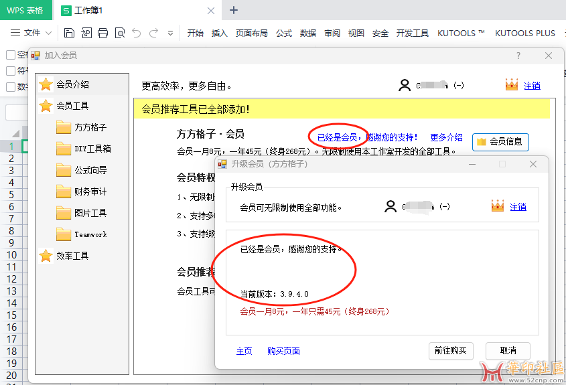Select 效率工具 star item in sidebar
Image resolution: width=566 pixels, height=385 pixels.
point(72,256)
